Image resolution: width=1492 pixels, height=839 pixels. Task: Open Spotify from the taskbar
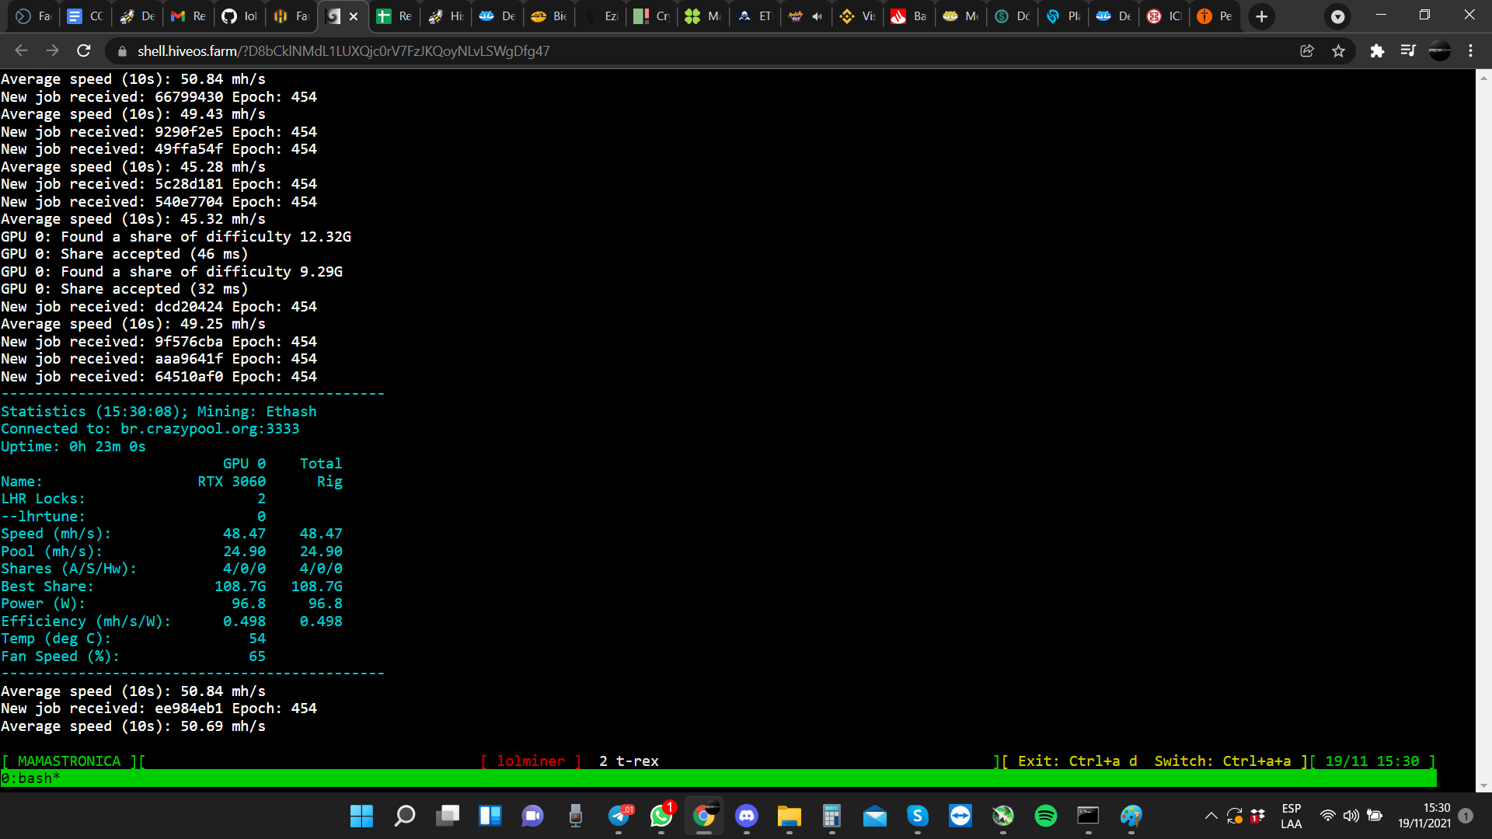point(1046,816)
